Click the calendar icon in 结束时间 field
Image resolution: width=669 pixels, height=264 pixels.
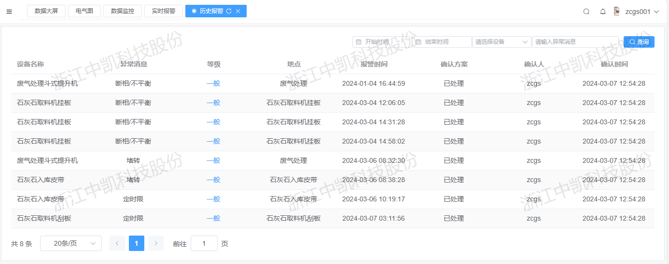418,42
